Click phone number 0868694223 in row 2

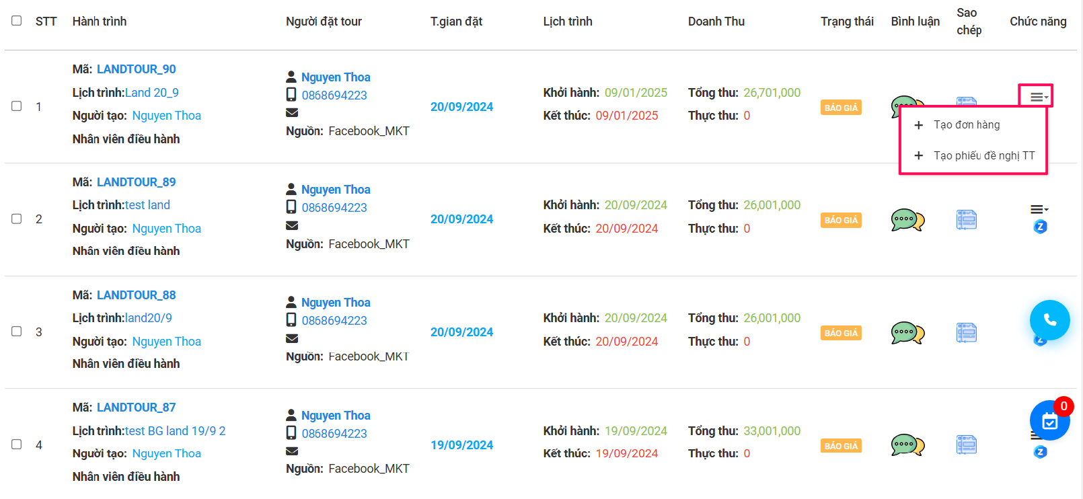(x=334, y=208)
